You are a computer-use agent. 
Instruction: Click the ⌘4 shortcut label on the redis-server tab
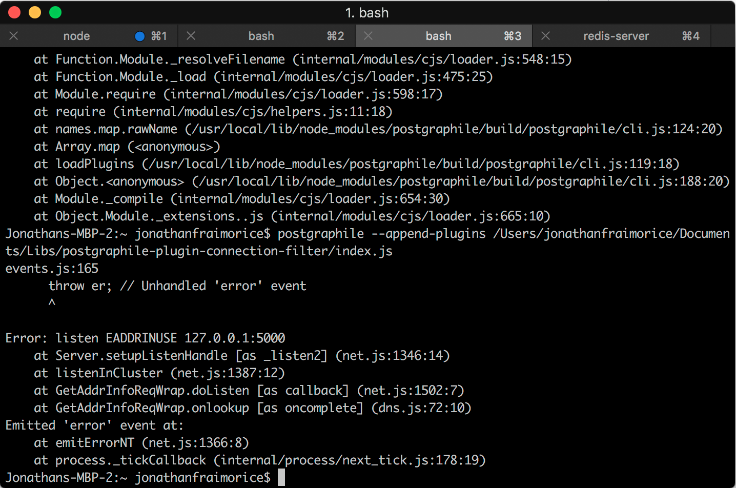tap(690, 36)
